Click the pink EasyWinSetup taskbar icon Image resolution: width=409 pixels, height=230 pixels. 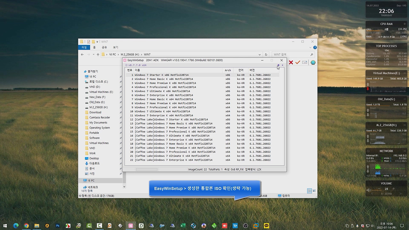point(131,226)
